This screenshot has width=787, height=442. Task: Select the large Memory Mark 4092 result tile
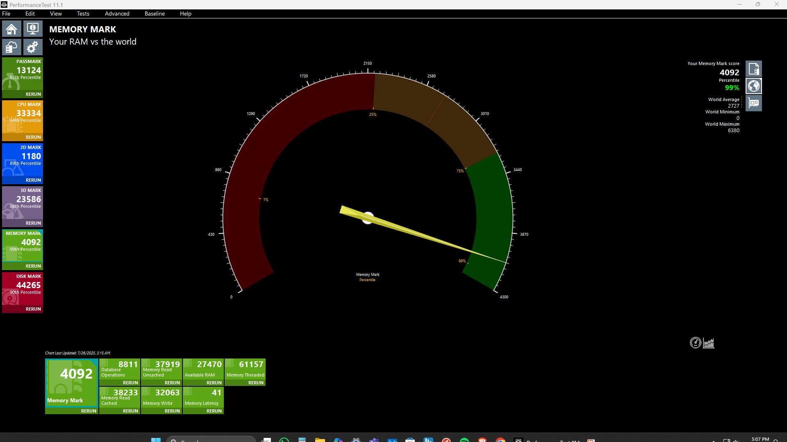point(72,383)
